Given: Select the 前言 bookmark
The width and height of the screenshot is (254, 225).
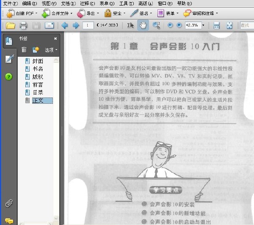Looking at the screenshot, I should pyautogui.click(x=38, y=85).
